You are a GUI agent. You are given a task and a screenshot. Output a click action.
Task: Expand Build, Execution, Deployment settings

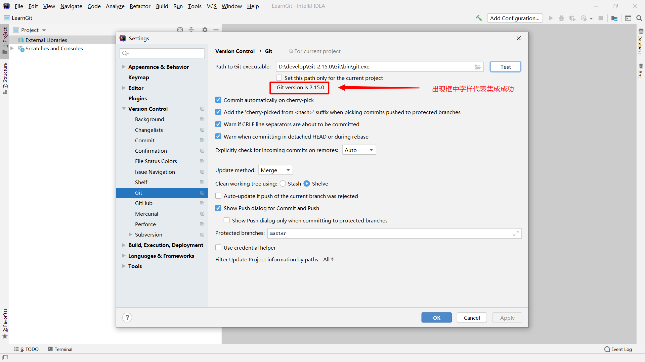pos(124,245)
